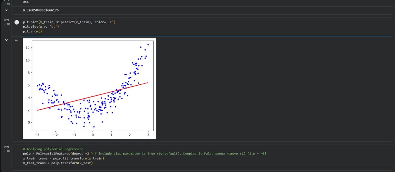Collapse the 0.326 accuracy output with the chevron

[6, 10]
